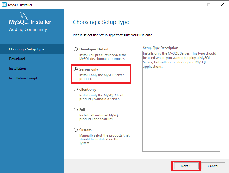Click the Cancel button
The image size is (229, 173).
(x=213, y=166)
